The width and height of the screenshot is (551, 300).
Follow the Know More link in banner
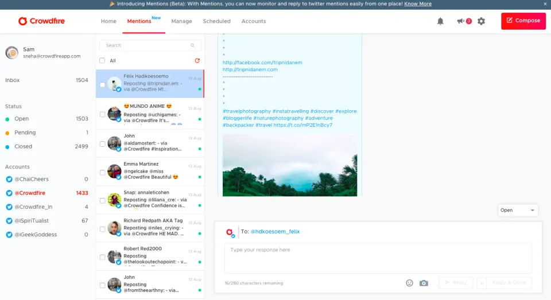point(417,3)
